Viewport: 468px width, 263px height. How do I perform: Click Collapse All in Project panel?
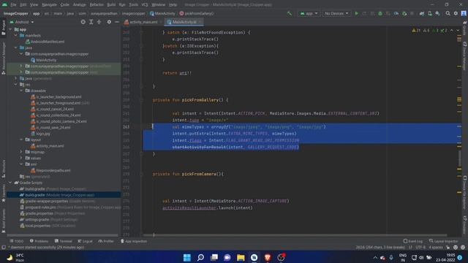pyautogui.click(x=99, y=22)
